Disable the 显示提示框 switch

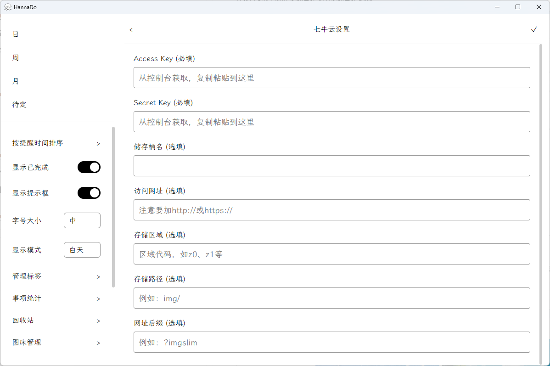point(89,193)
